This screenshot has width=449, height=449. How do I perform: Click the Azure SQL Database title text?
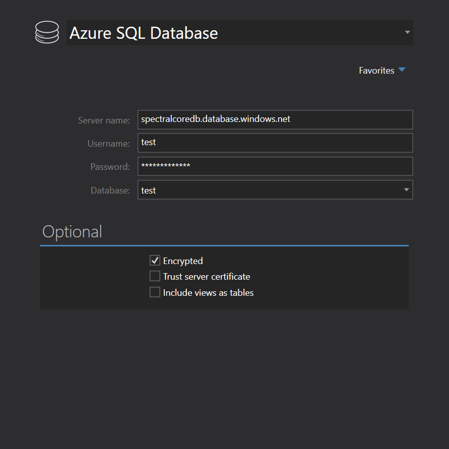[144, 33]
